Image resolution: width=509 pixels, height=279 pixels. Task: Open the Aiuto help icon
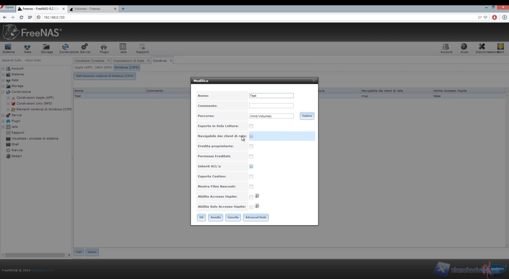(464, 48)
